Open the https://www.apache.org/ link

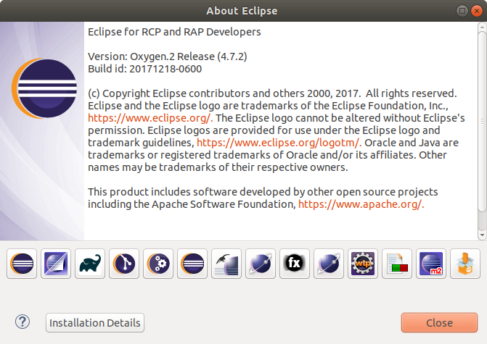point(361,204)
